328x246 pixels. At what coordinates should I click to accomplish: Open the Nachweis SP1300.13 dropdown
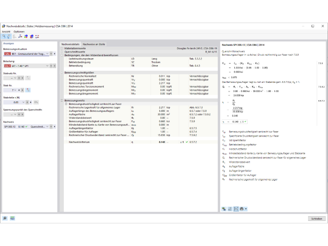coord(47,126)
